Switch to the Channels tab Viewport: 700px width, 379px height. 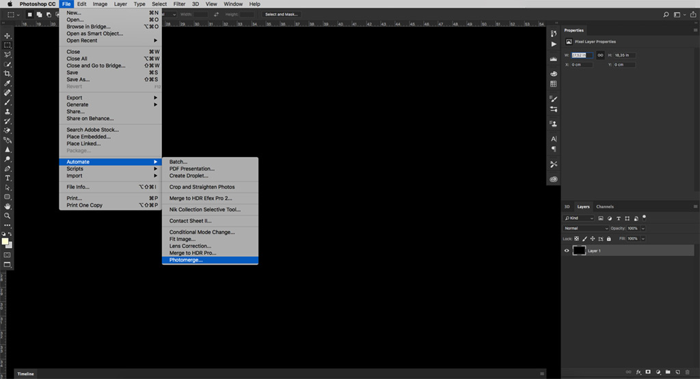click(604, 206)
